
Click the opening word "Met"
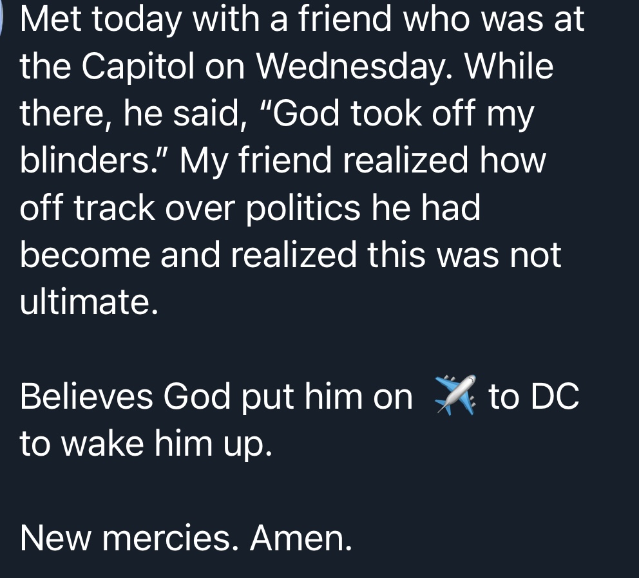[49, 19]
